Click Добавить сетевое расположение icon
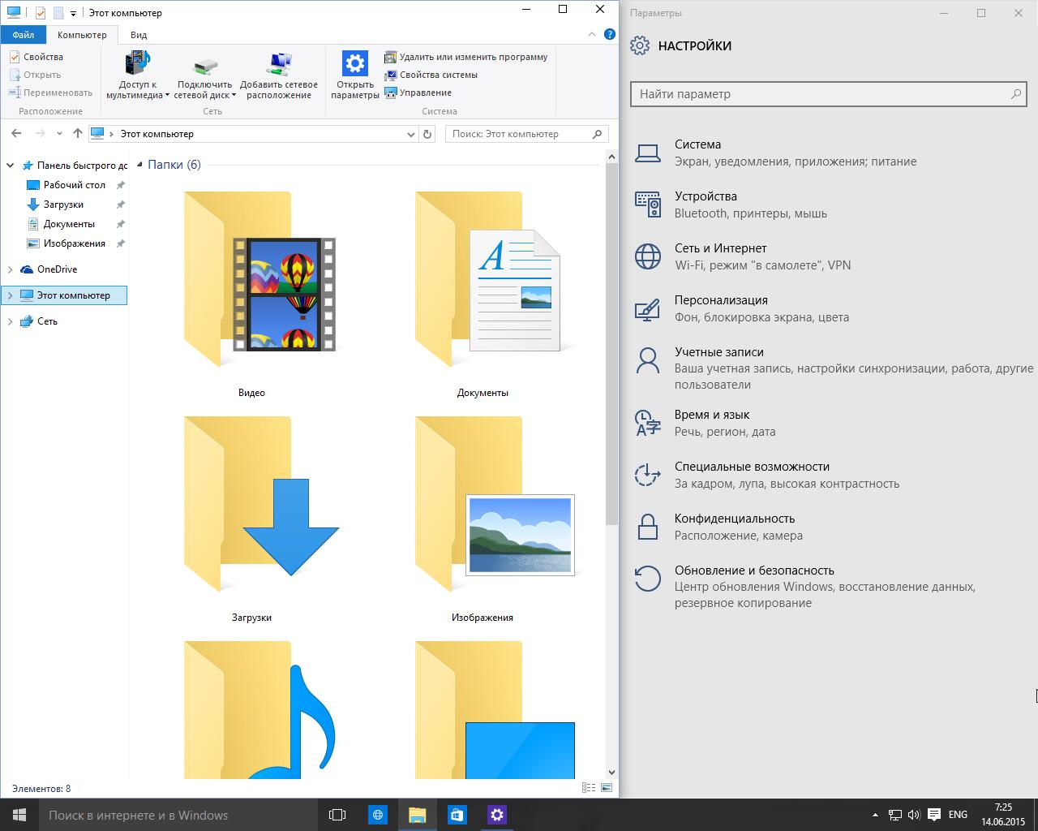 click(x=279, y=75)
